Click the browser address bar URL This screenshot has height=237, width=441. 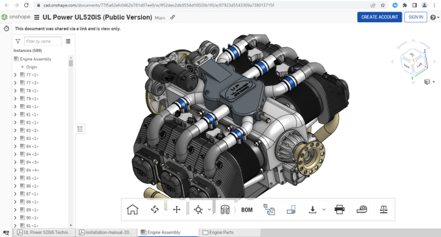(x=159, y=5)
